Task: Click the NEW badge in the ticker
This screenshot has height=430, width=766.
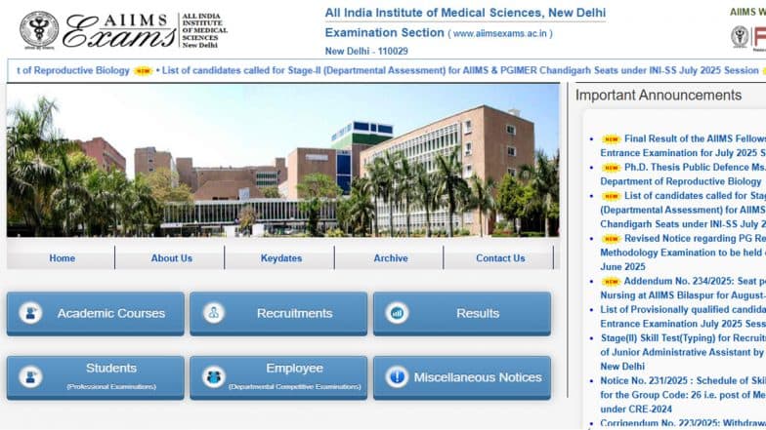Action: (143, 71)
